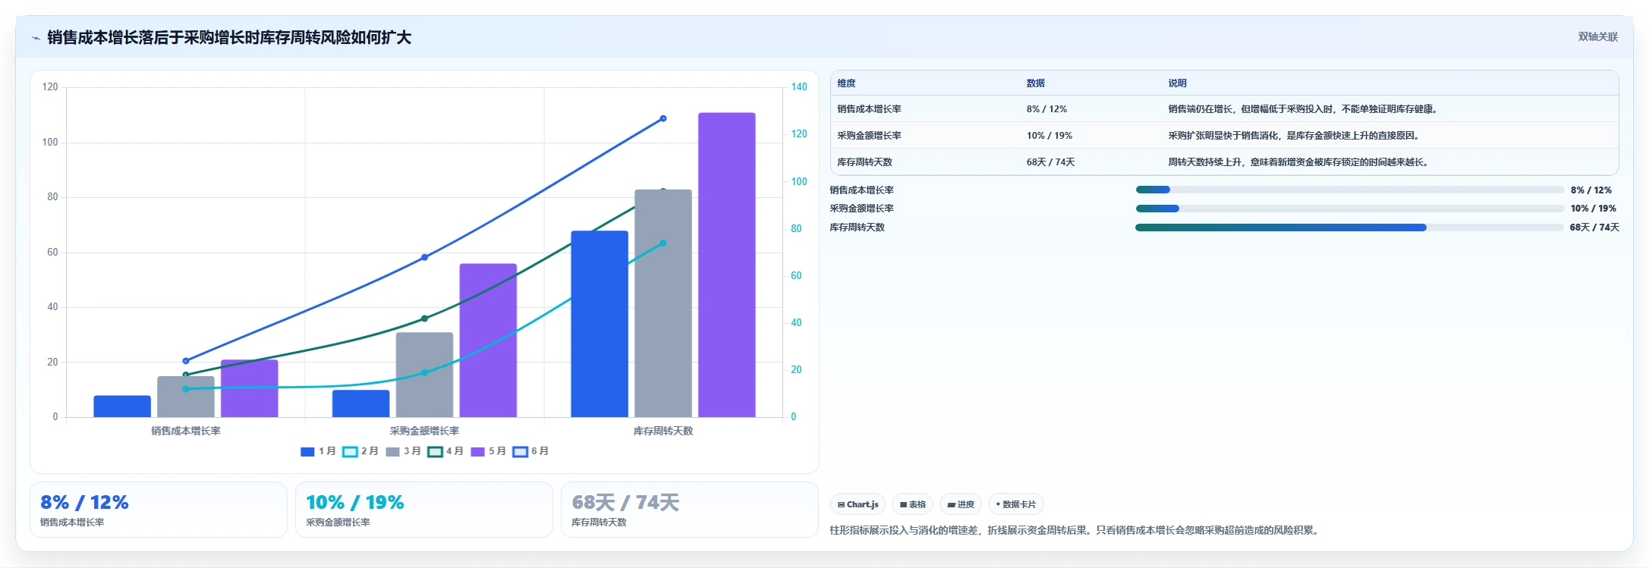Click the grey 3月 bar for 采购金额增长率
The image size is (1649, 568).
pyautogui.click(x=424, y=375)
